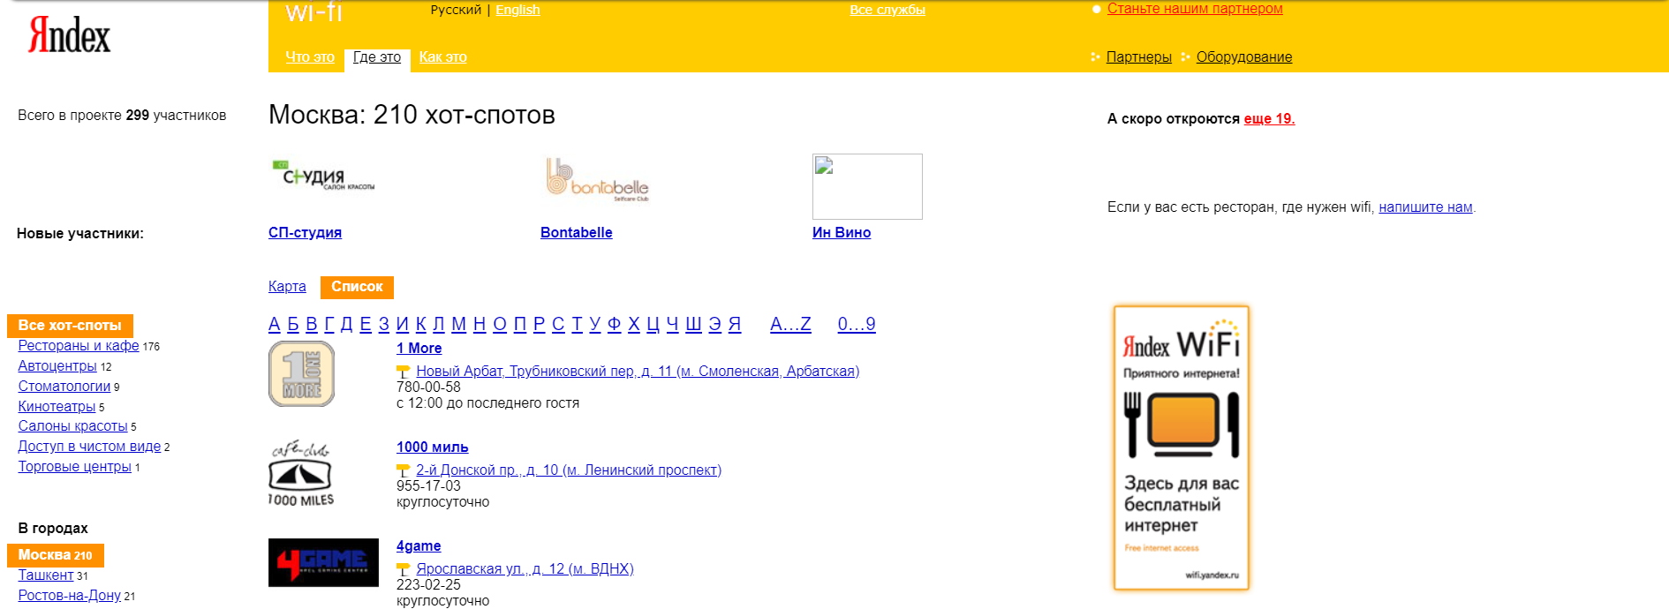Filter by Кинотеатры category
Viewport: 1669px width, 609px height.
pos(57,406)
